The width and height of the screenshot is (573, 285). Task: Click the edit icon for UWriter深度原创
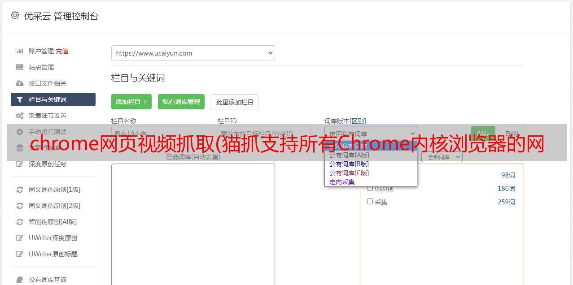point(19,238)
